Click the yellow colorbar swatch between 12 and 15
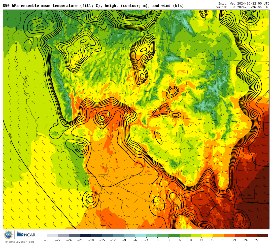The width and height of the screenshot is (272, 245). [x=207, y=235]
